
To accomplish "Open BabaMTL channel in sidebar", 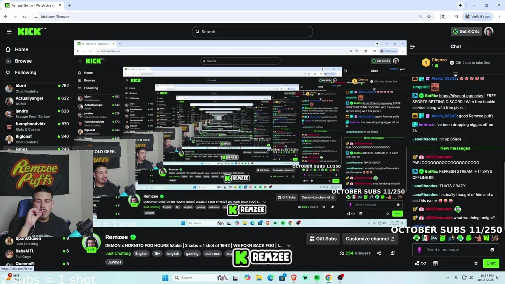I will point(37,254).
